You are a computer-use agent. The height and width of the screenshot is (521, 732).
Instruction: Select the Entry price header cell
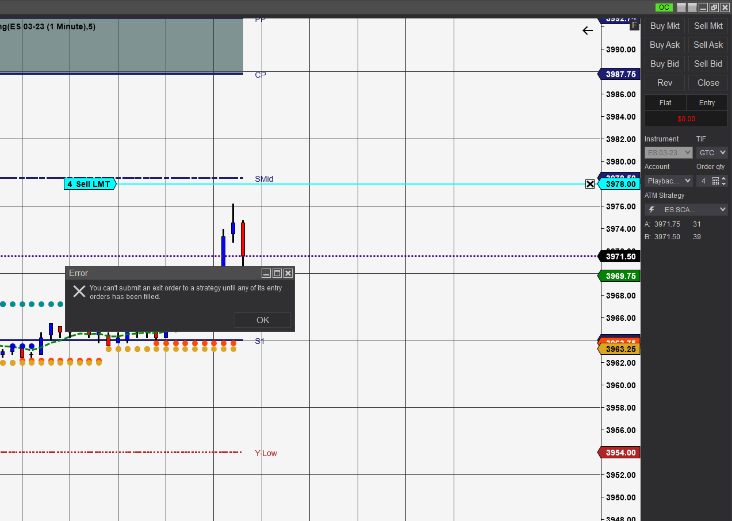(x=707, y=102)
